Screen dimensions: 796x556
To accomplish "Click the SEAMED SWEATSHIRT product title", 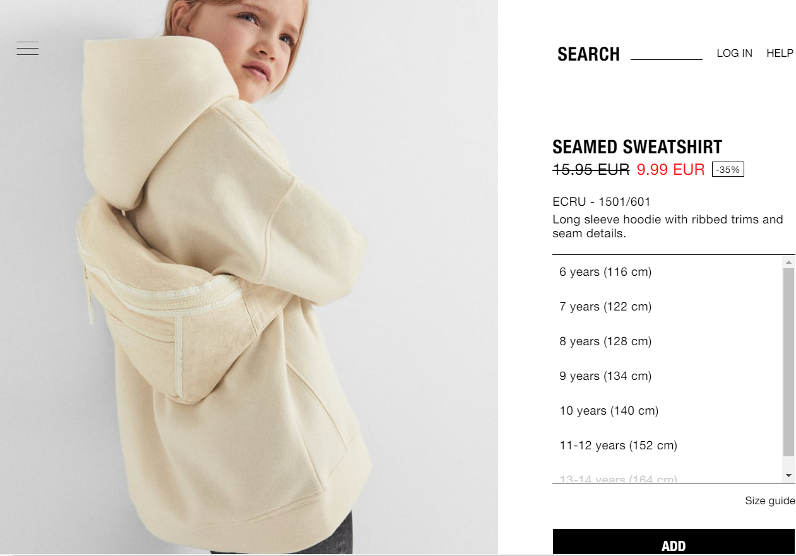I will [637, 147].
